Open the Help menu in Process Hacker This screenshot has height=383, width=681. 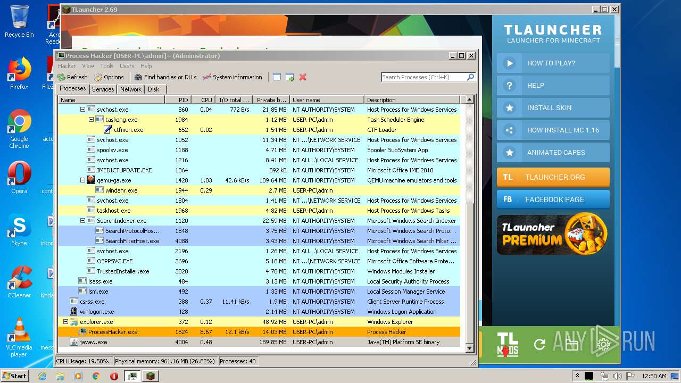tap(146, 66)
